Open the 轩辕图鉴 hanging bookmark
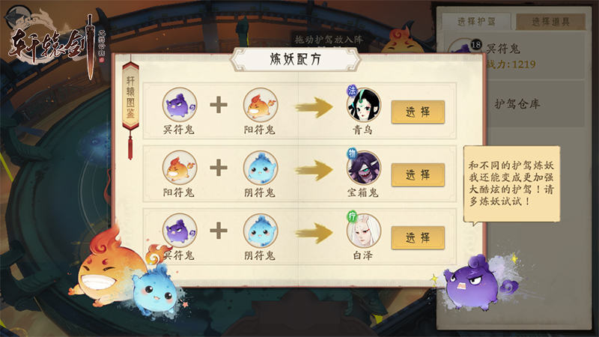Image resolution: width=599 pixels, height=337 pixels. pos(130,97)
